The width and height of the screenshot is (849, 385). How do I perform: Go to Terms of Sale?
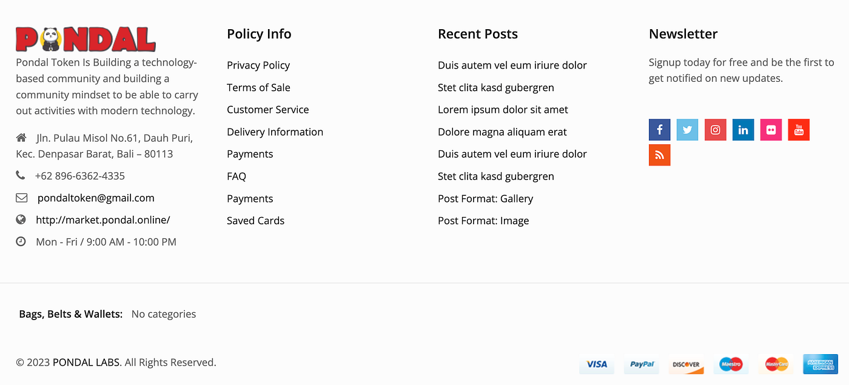coord(258,87)
